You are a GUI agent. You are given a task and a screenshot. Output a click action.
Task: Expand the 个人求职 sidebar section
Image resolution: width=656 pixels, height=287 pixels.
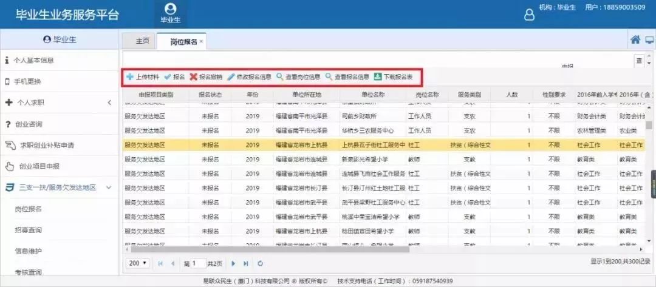tap(109, 103)
